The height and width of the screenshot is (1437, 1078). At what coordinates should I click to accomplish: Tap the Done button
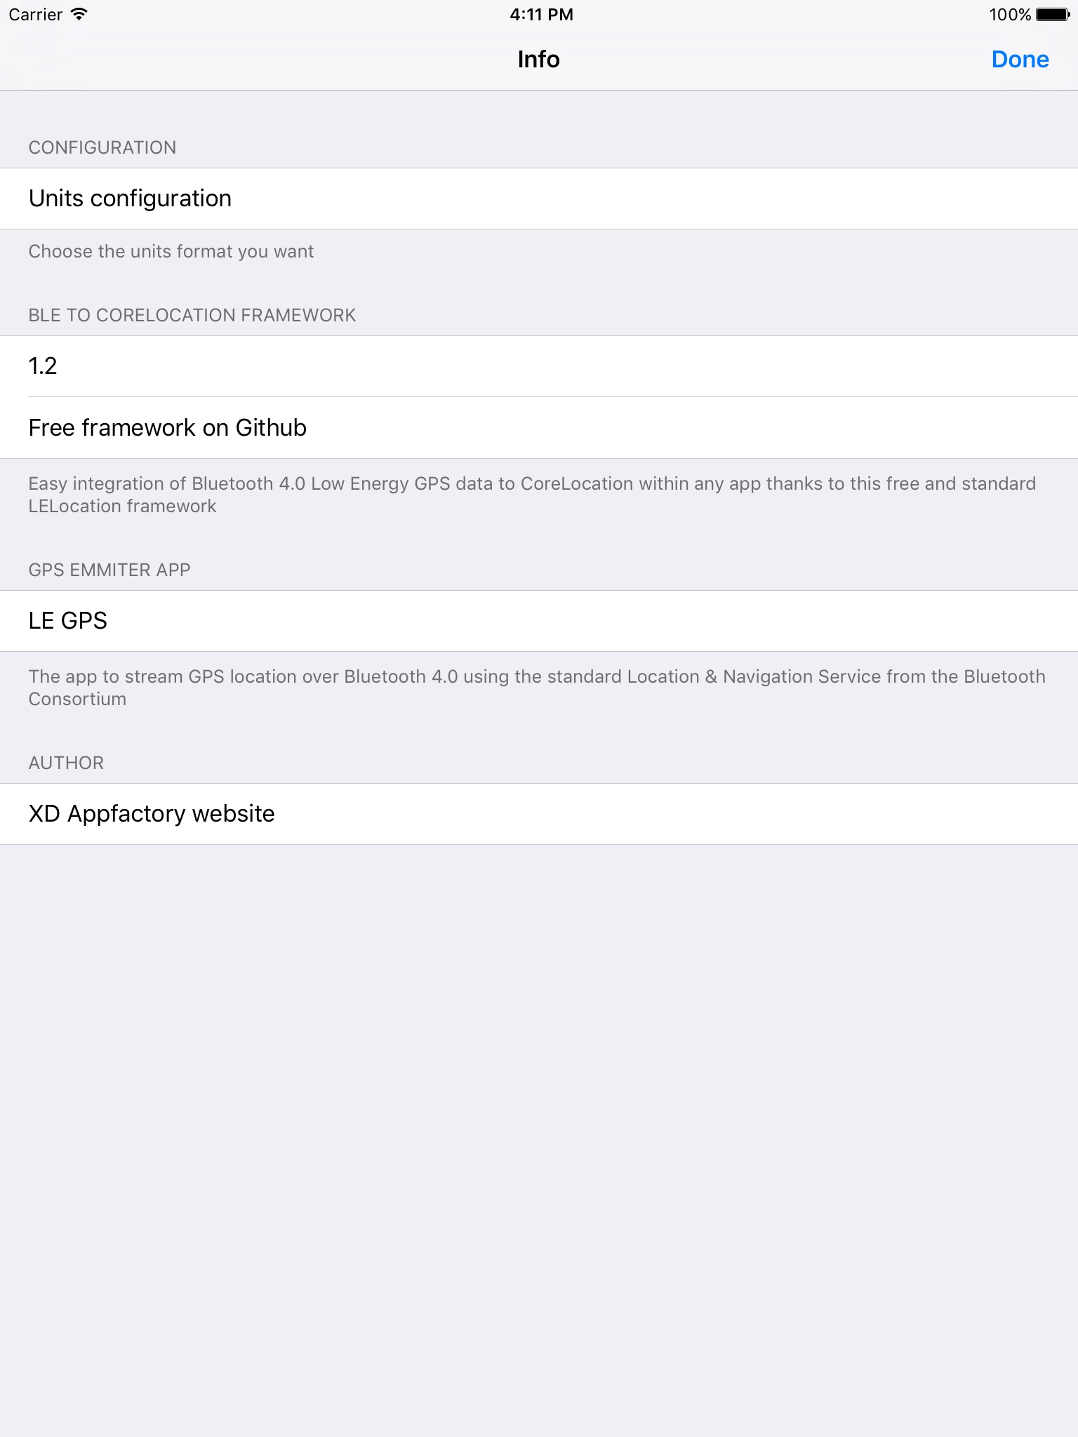(1020, 60)
